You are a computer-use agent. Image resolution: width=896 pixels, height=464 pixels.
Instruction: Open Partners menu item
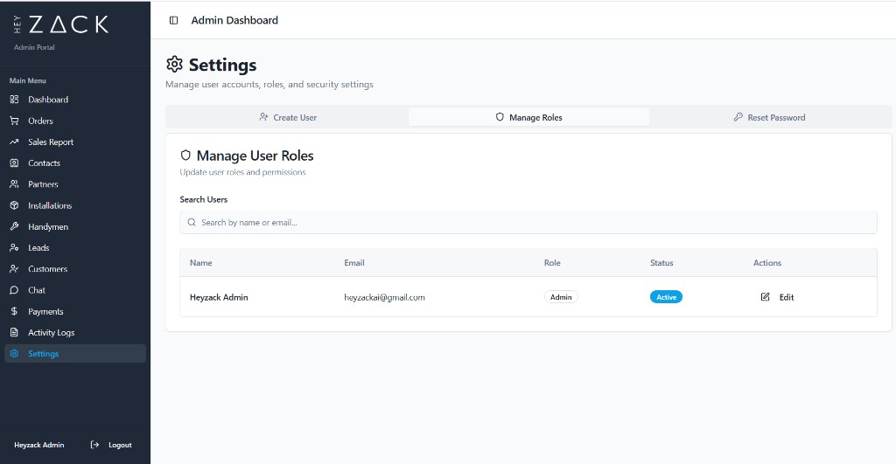[43, 184]
